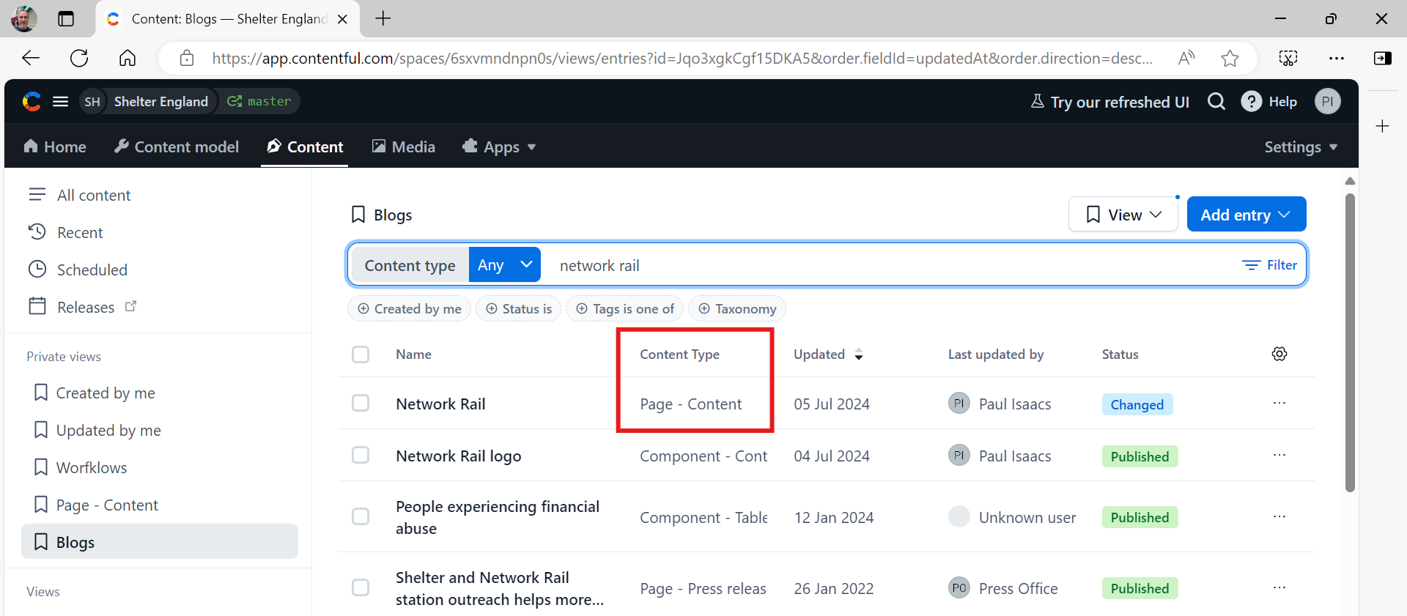
Task: Expand the Settings menu
Action: (x=1301, y=147)
